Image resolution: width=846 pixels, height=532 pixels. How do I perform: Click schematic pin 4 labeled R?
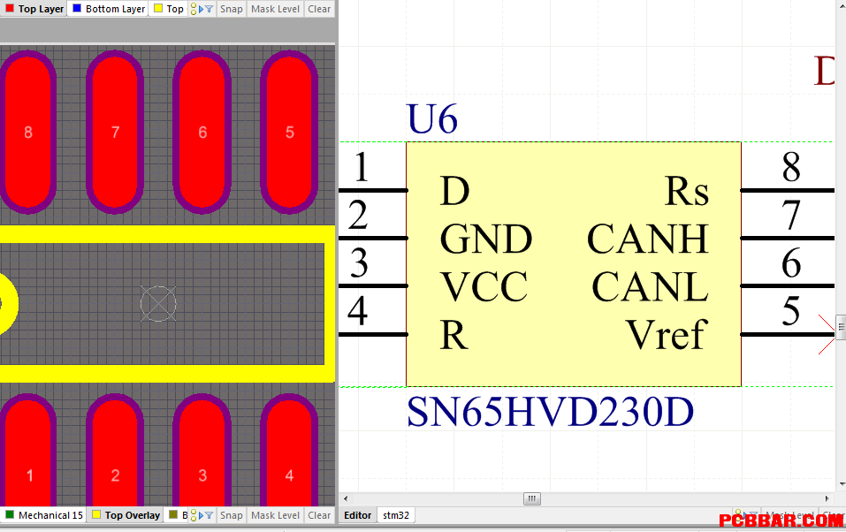[x=373, y=335]
